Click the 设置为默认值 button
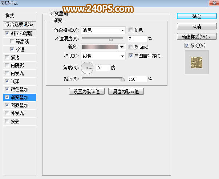The image size is (219, 179). pyautogui.click(x=87, y=91)
